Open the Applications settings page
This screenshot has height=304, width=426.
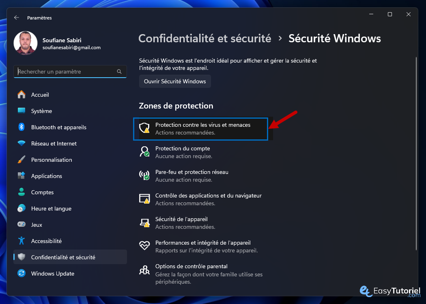(x=46, y=176)
